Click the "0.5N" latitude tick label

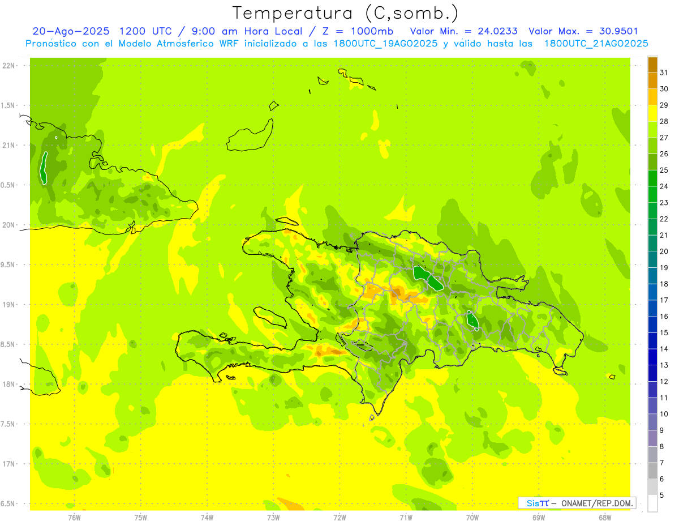tap(8, 185)
